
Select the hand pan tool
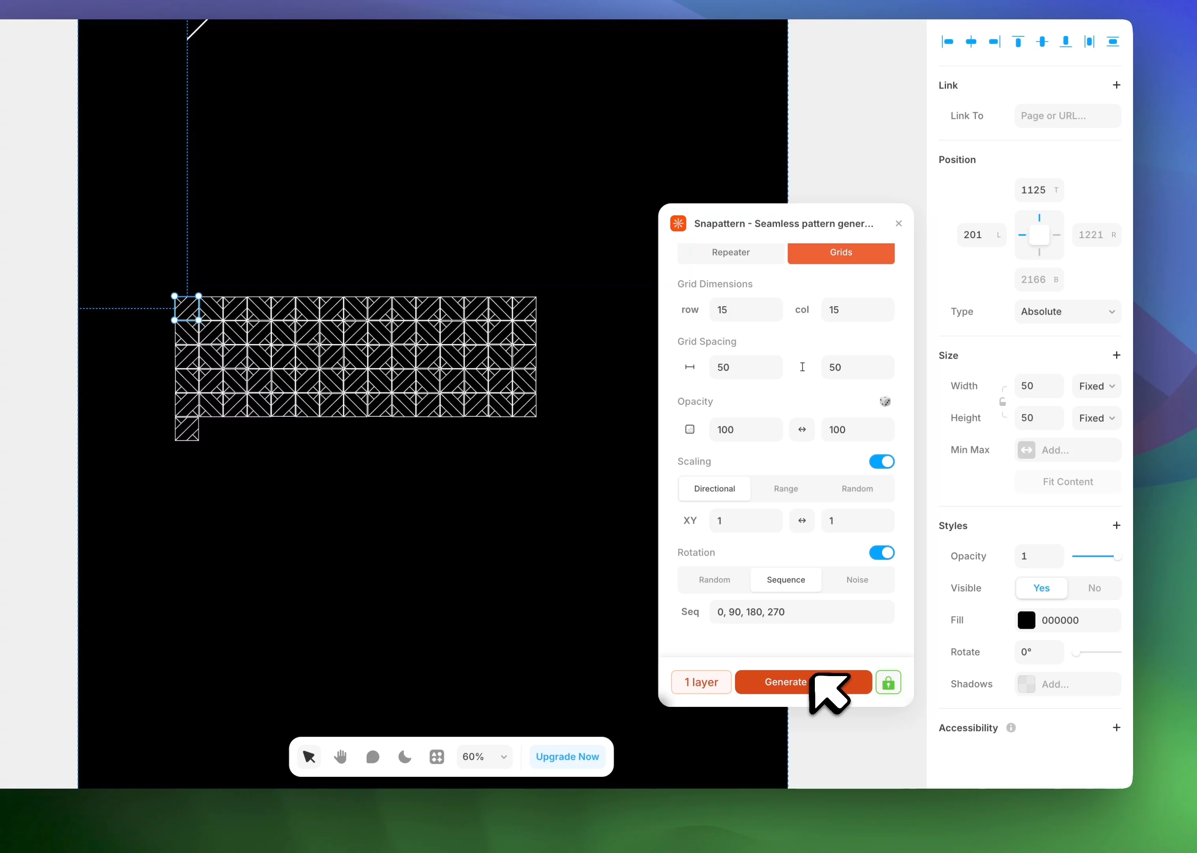(341, 756)
